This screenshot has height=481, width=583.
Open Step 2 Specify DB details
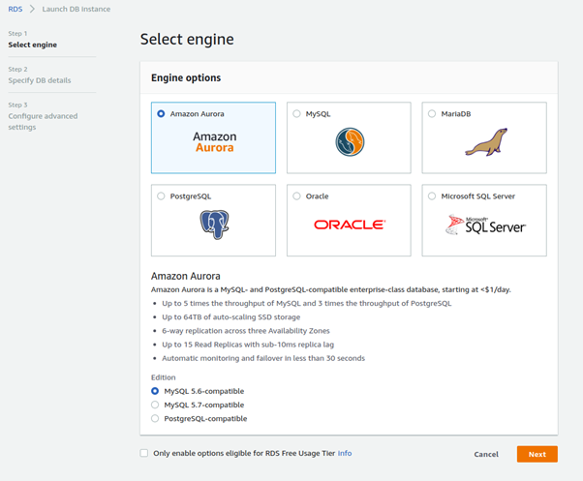pos(39,80)
